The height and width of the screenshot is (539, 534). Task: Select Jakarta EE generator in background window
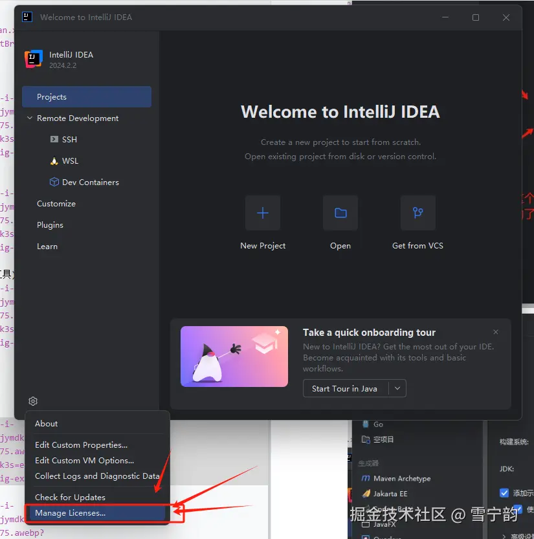click(390, 494)
